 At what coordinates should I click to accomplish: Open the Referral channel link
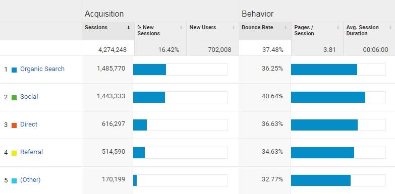tap(31, 152)
